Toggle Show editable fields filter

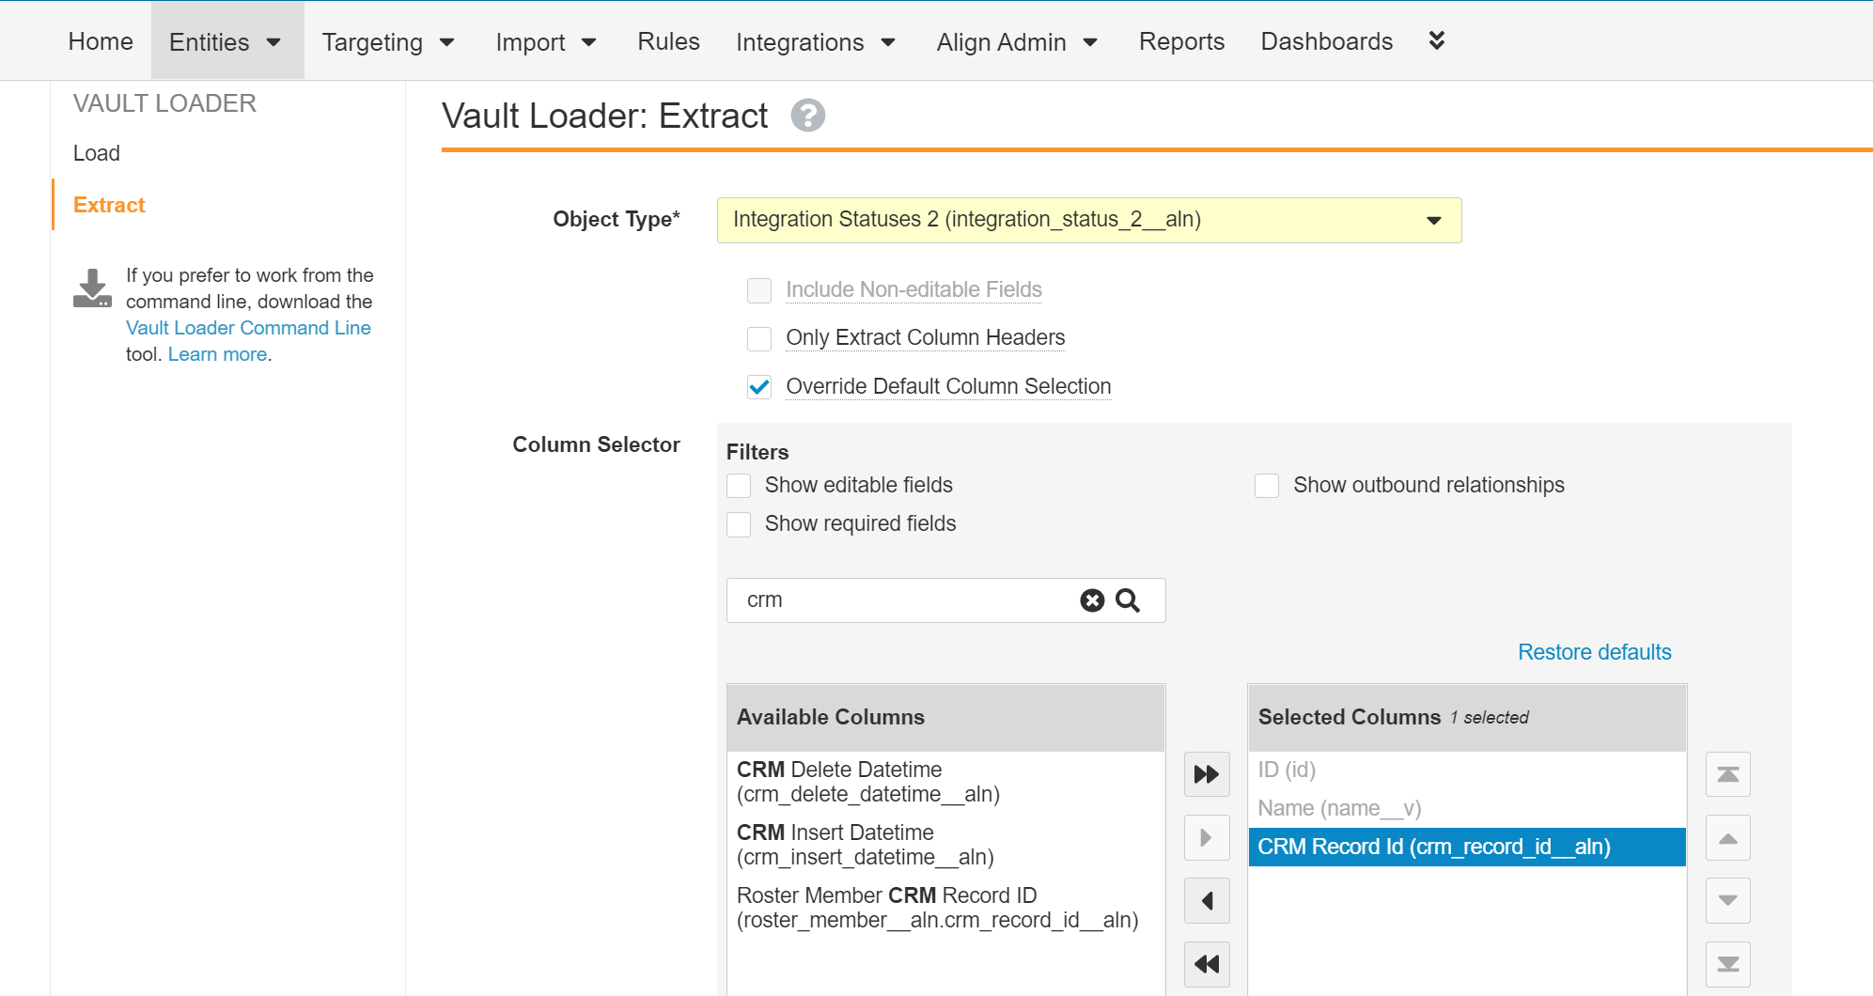click(x=740, y=486)
